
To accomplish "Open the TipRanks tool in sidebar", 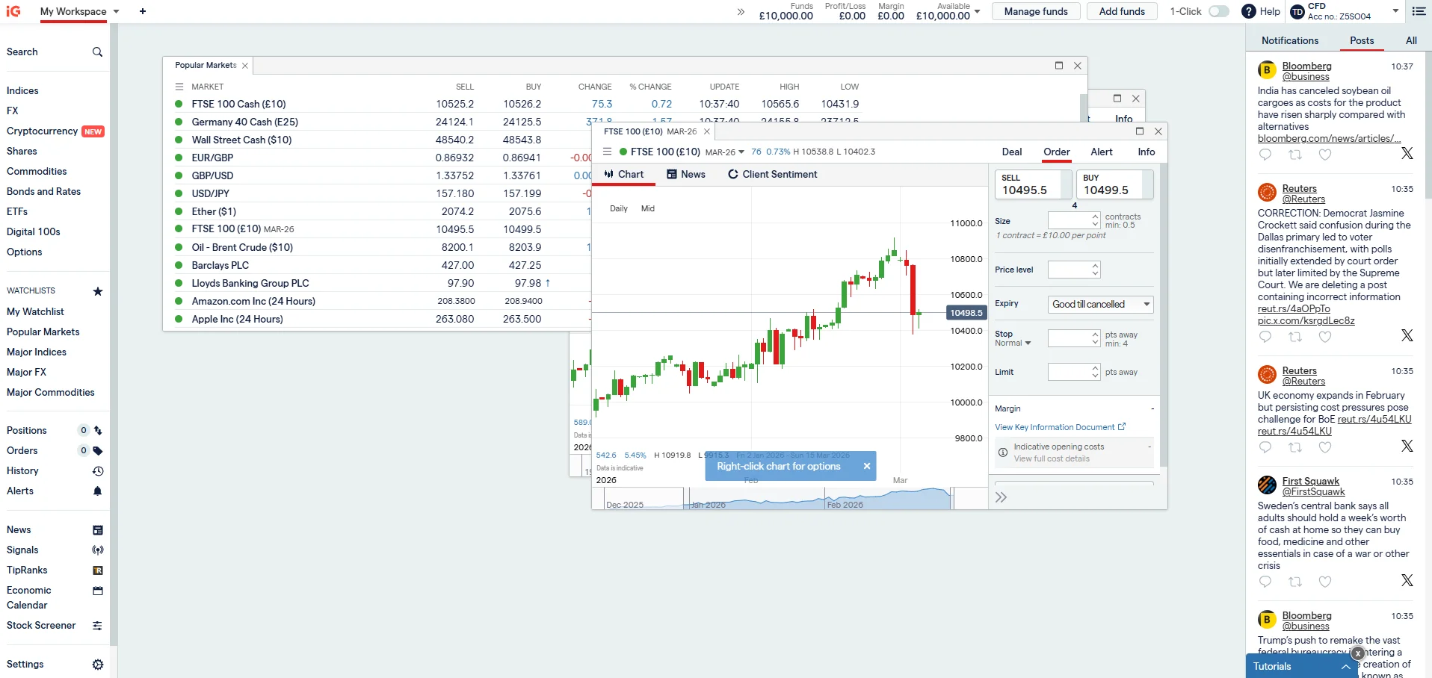I will click(x=28, y=570).
